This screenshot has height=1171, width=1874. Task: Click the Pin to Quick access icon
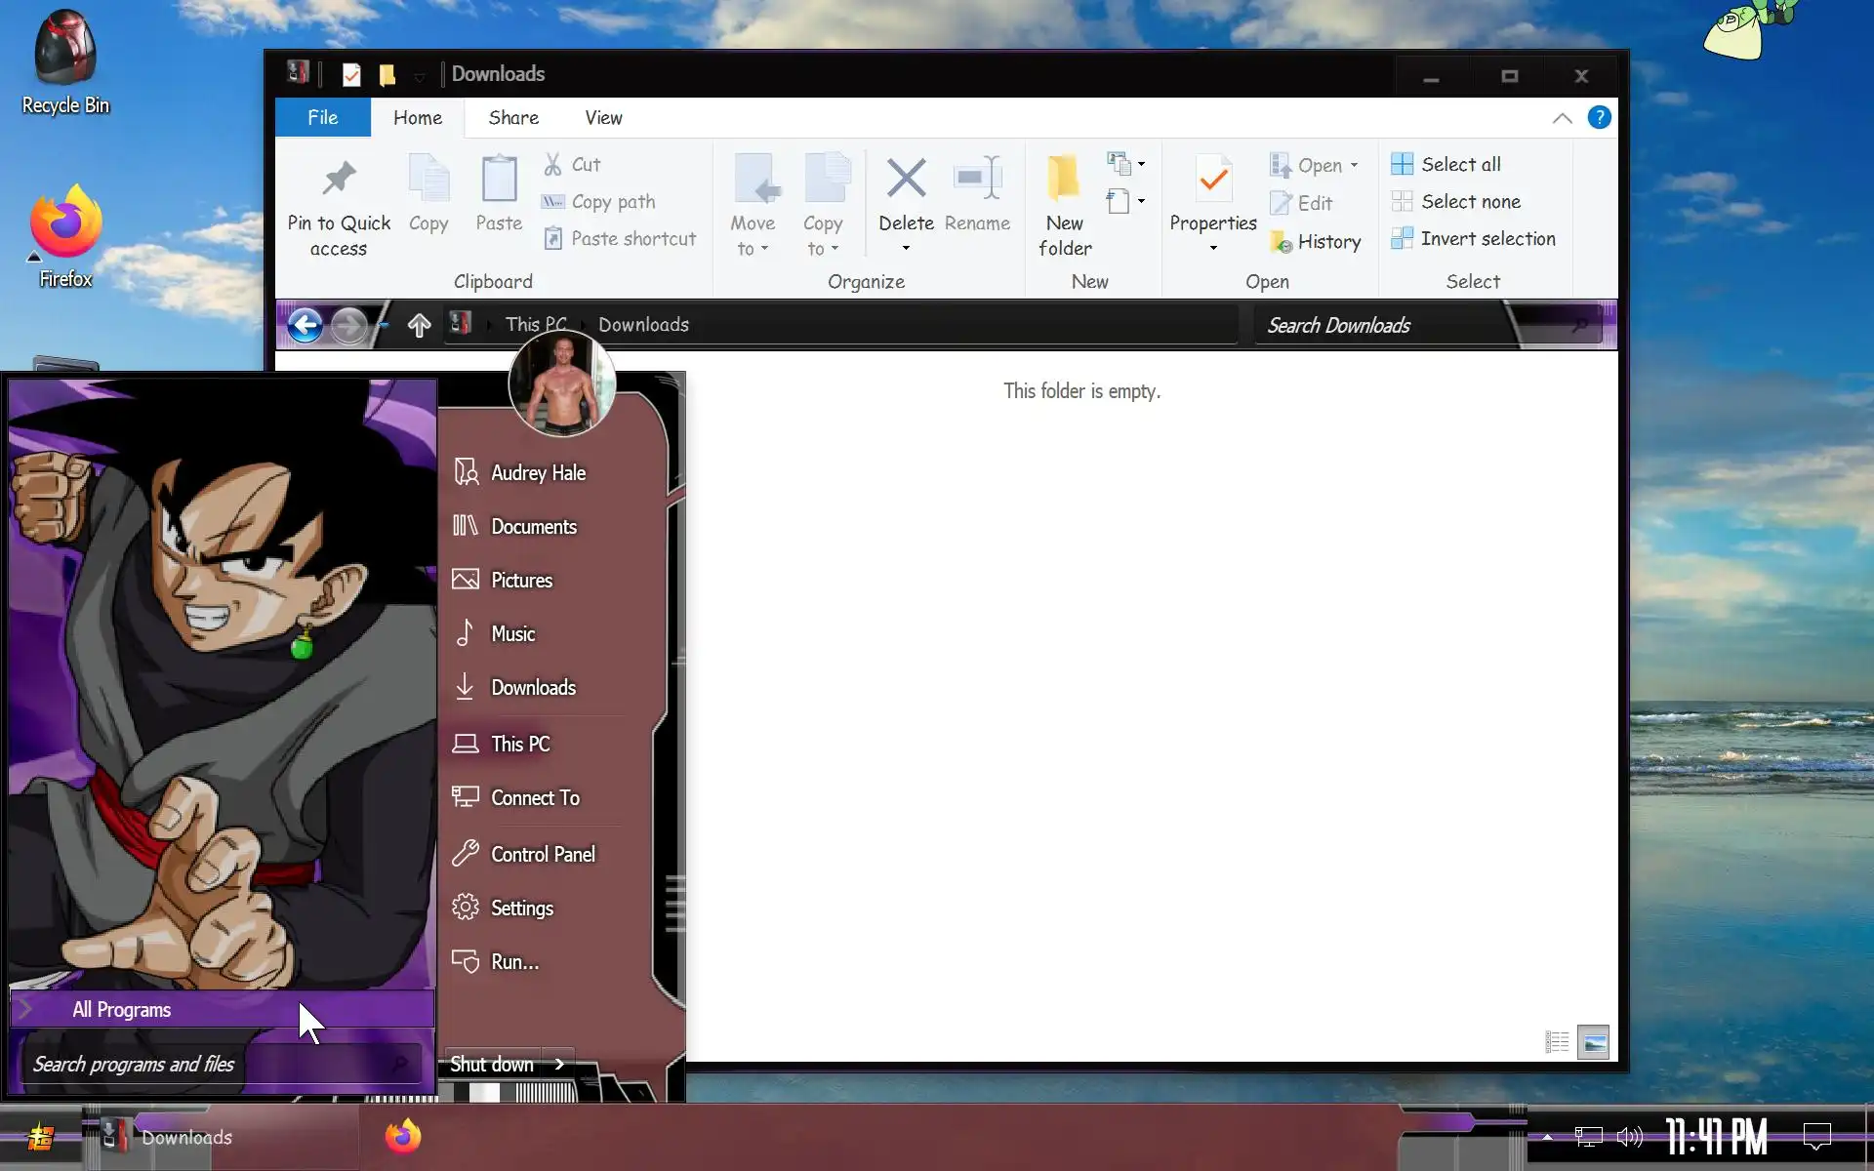[x=339, y=180]
